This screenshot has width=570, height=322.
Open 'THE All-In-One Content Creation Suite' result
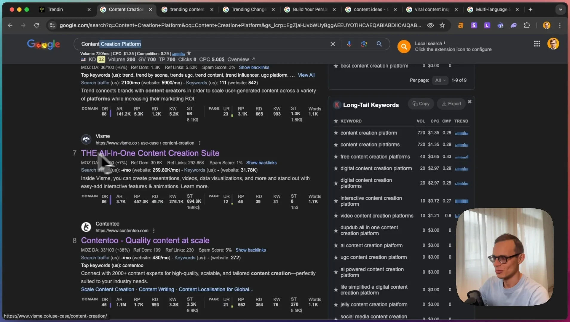pos(150,153)
